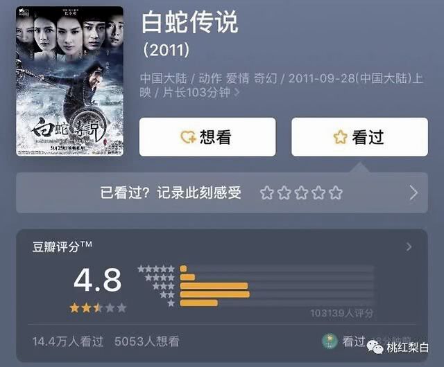Open the 已看过 review row chevron

pyautogui.click(x=413, y=193)
